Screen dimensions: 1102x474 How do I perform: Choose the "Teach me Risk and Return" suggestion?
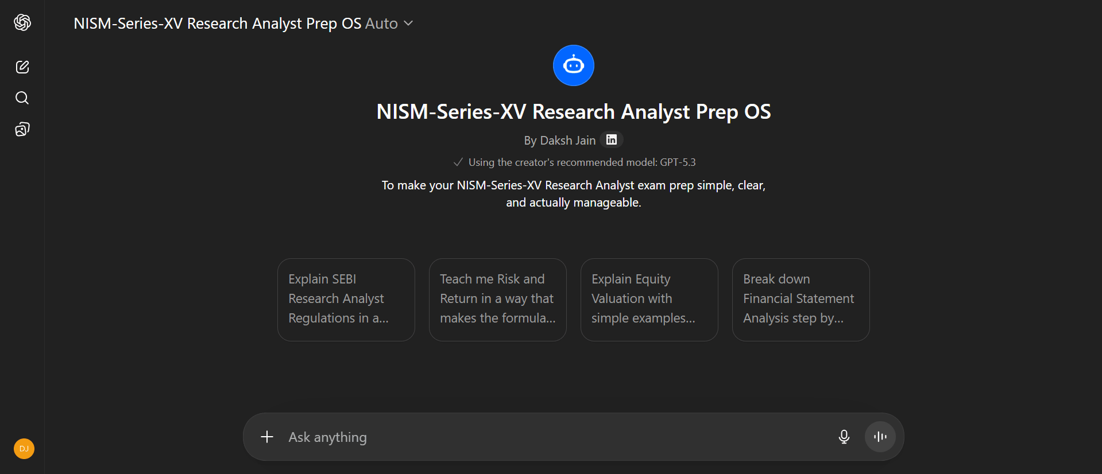pos(497,300)
